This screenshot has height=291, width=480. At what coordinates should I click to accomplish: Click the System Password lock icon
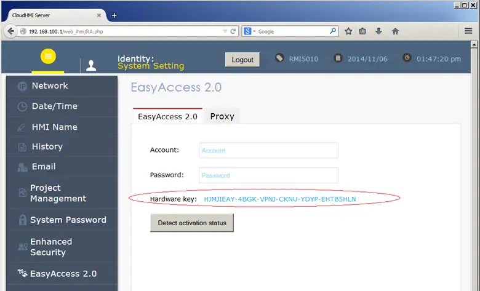22,220
